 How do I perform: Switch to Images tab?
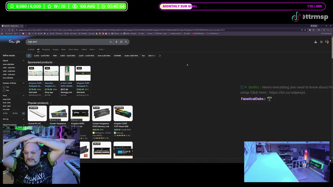tap(55, 50)
